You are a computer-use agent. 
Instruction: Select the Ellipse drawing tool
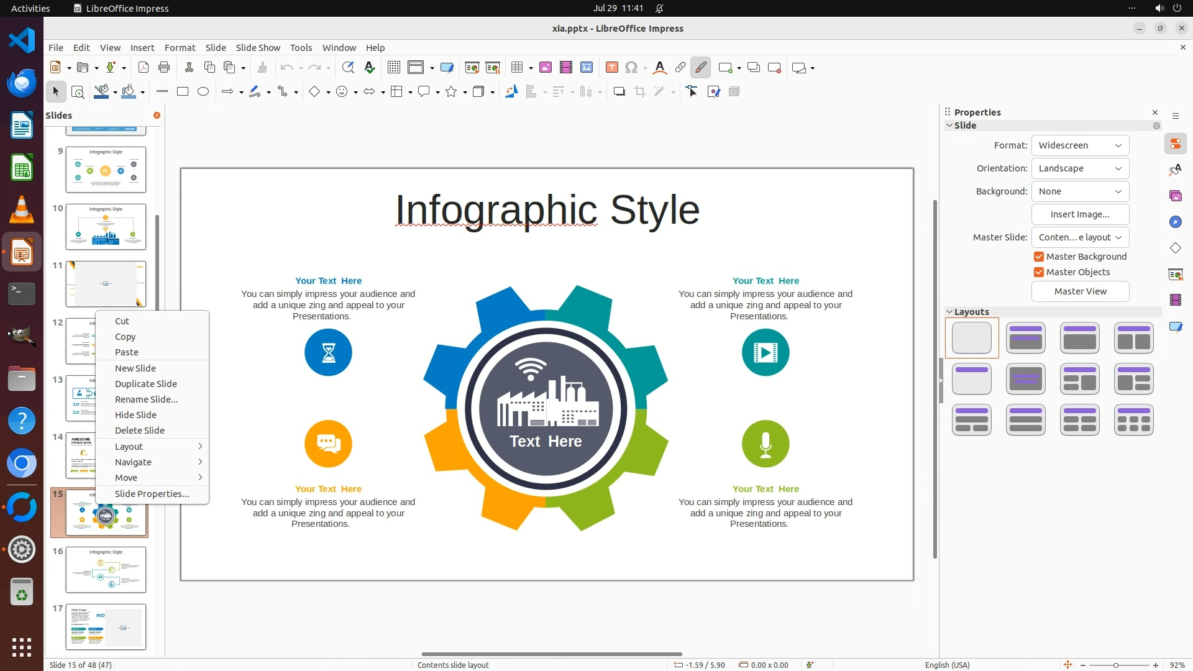point(203,92)
